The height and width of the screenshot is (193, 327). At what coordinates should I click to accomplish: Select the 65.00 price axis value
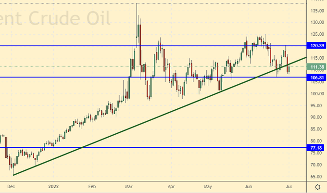pyautogui.click(x=316, y=177)
